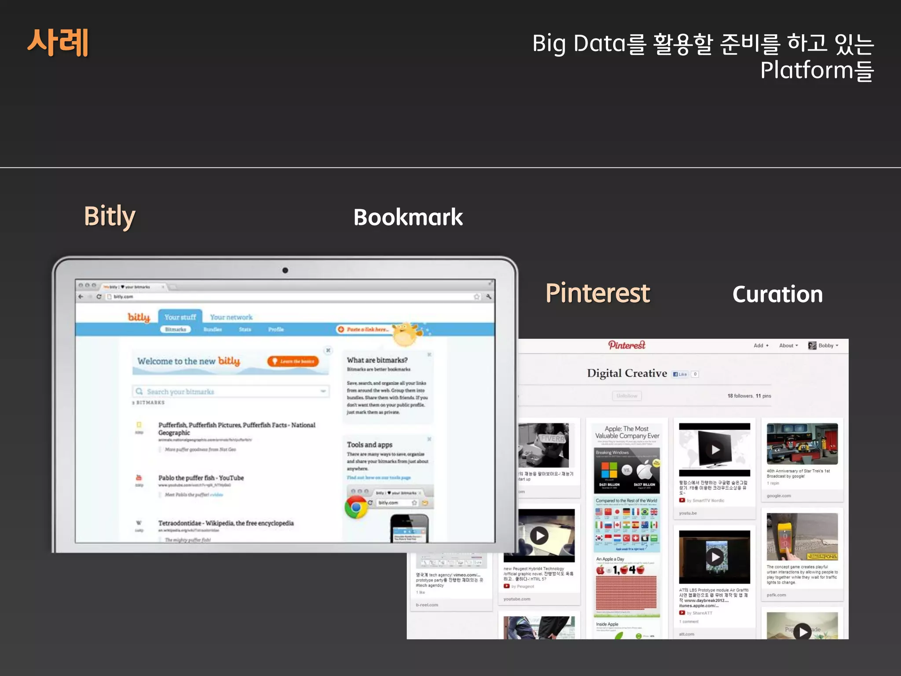
Task: Reload the bitly.com page
Action: click(99, 297)
